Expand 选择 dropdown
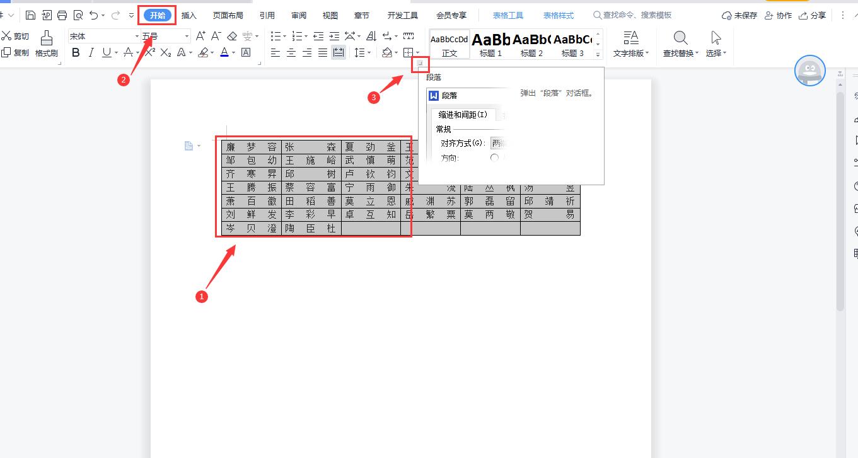 point(716,44)
